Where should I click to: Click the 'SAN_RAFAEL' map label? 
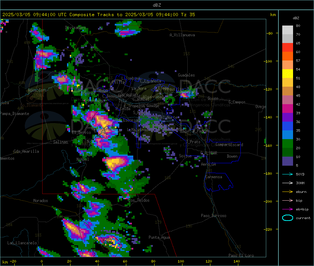128,95
